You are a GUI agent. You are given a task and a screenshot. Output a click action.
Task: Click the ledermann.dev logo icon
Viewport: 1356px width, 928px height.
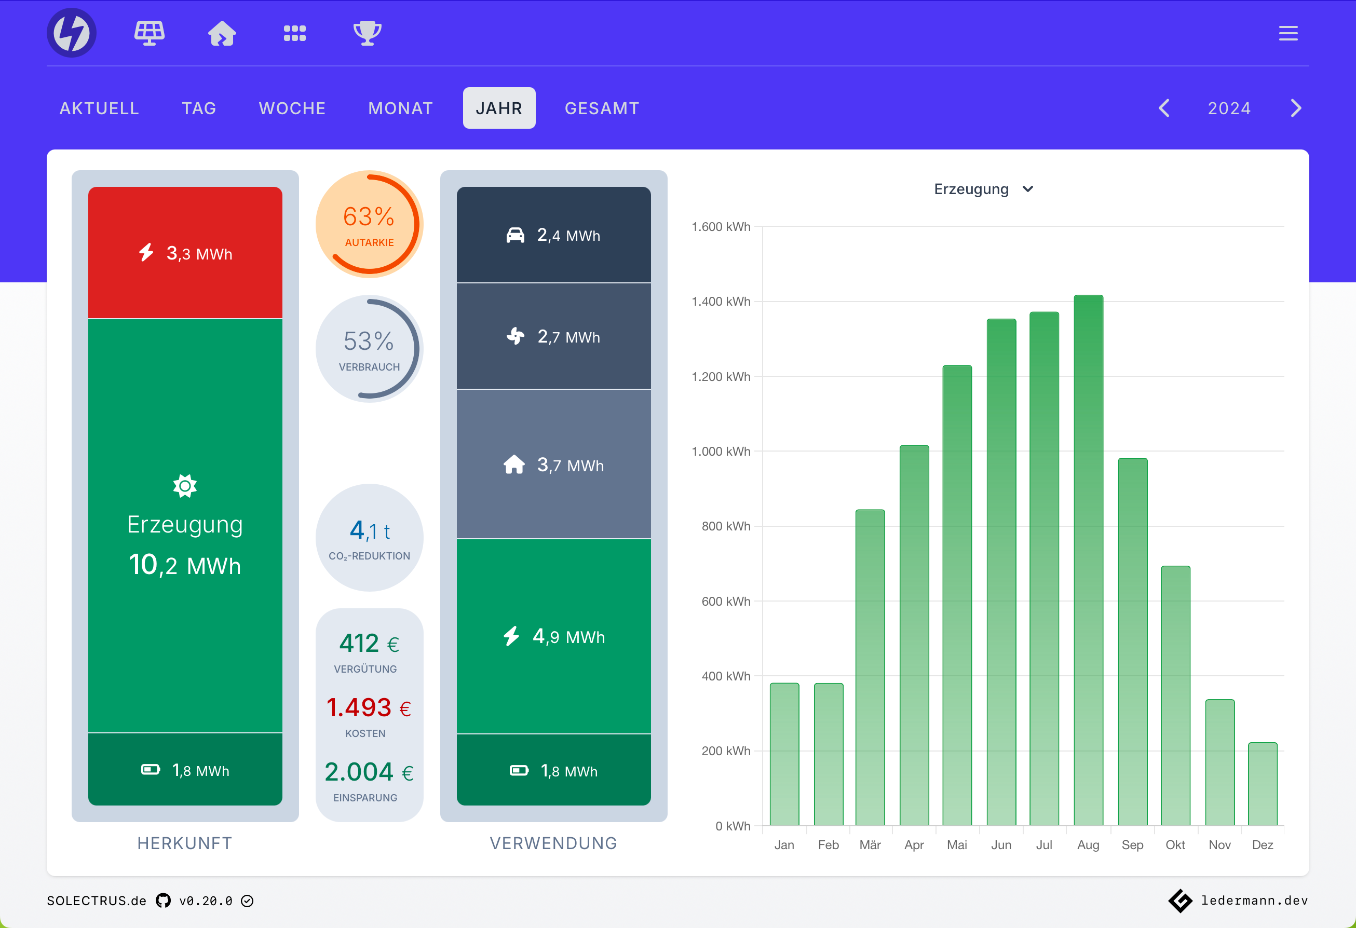click(x=1181, y=900)
